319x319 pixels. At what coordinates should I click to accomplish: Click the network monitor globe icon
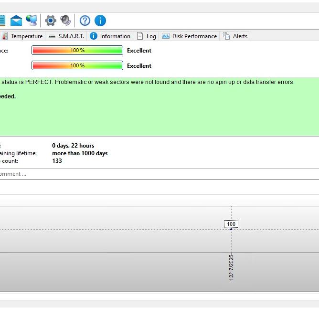pos(32,21)
